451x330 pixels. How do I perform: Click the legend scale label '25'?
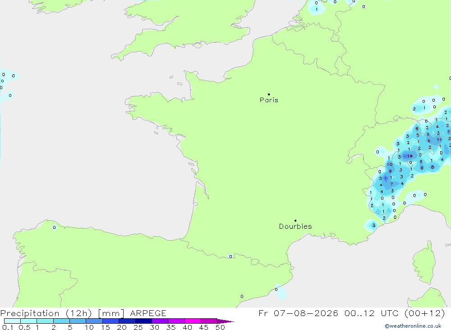point(138,327)
